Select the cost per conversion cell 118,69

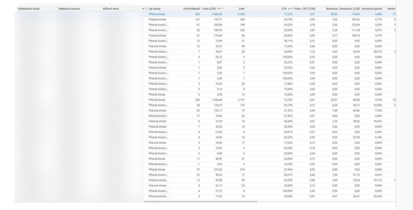click(356, 14)
